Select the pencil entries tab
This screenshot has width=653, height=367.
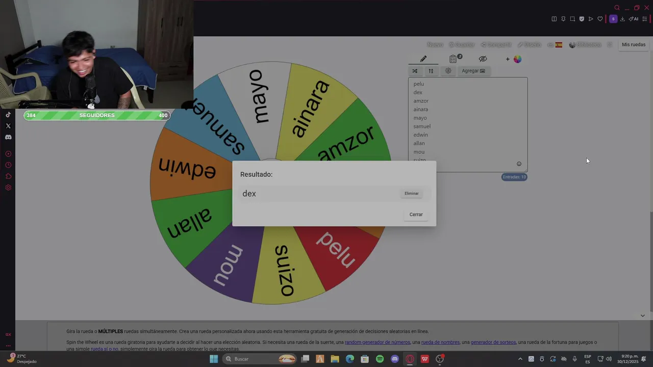click(423, 59)
